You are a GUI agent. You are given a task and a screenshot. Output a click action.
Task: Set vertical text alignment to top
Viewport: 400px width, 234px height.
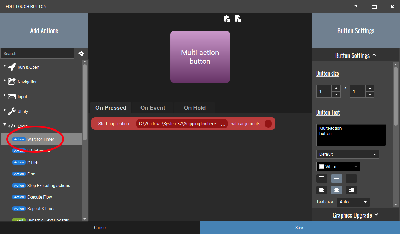point(322,178)
